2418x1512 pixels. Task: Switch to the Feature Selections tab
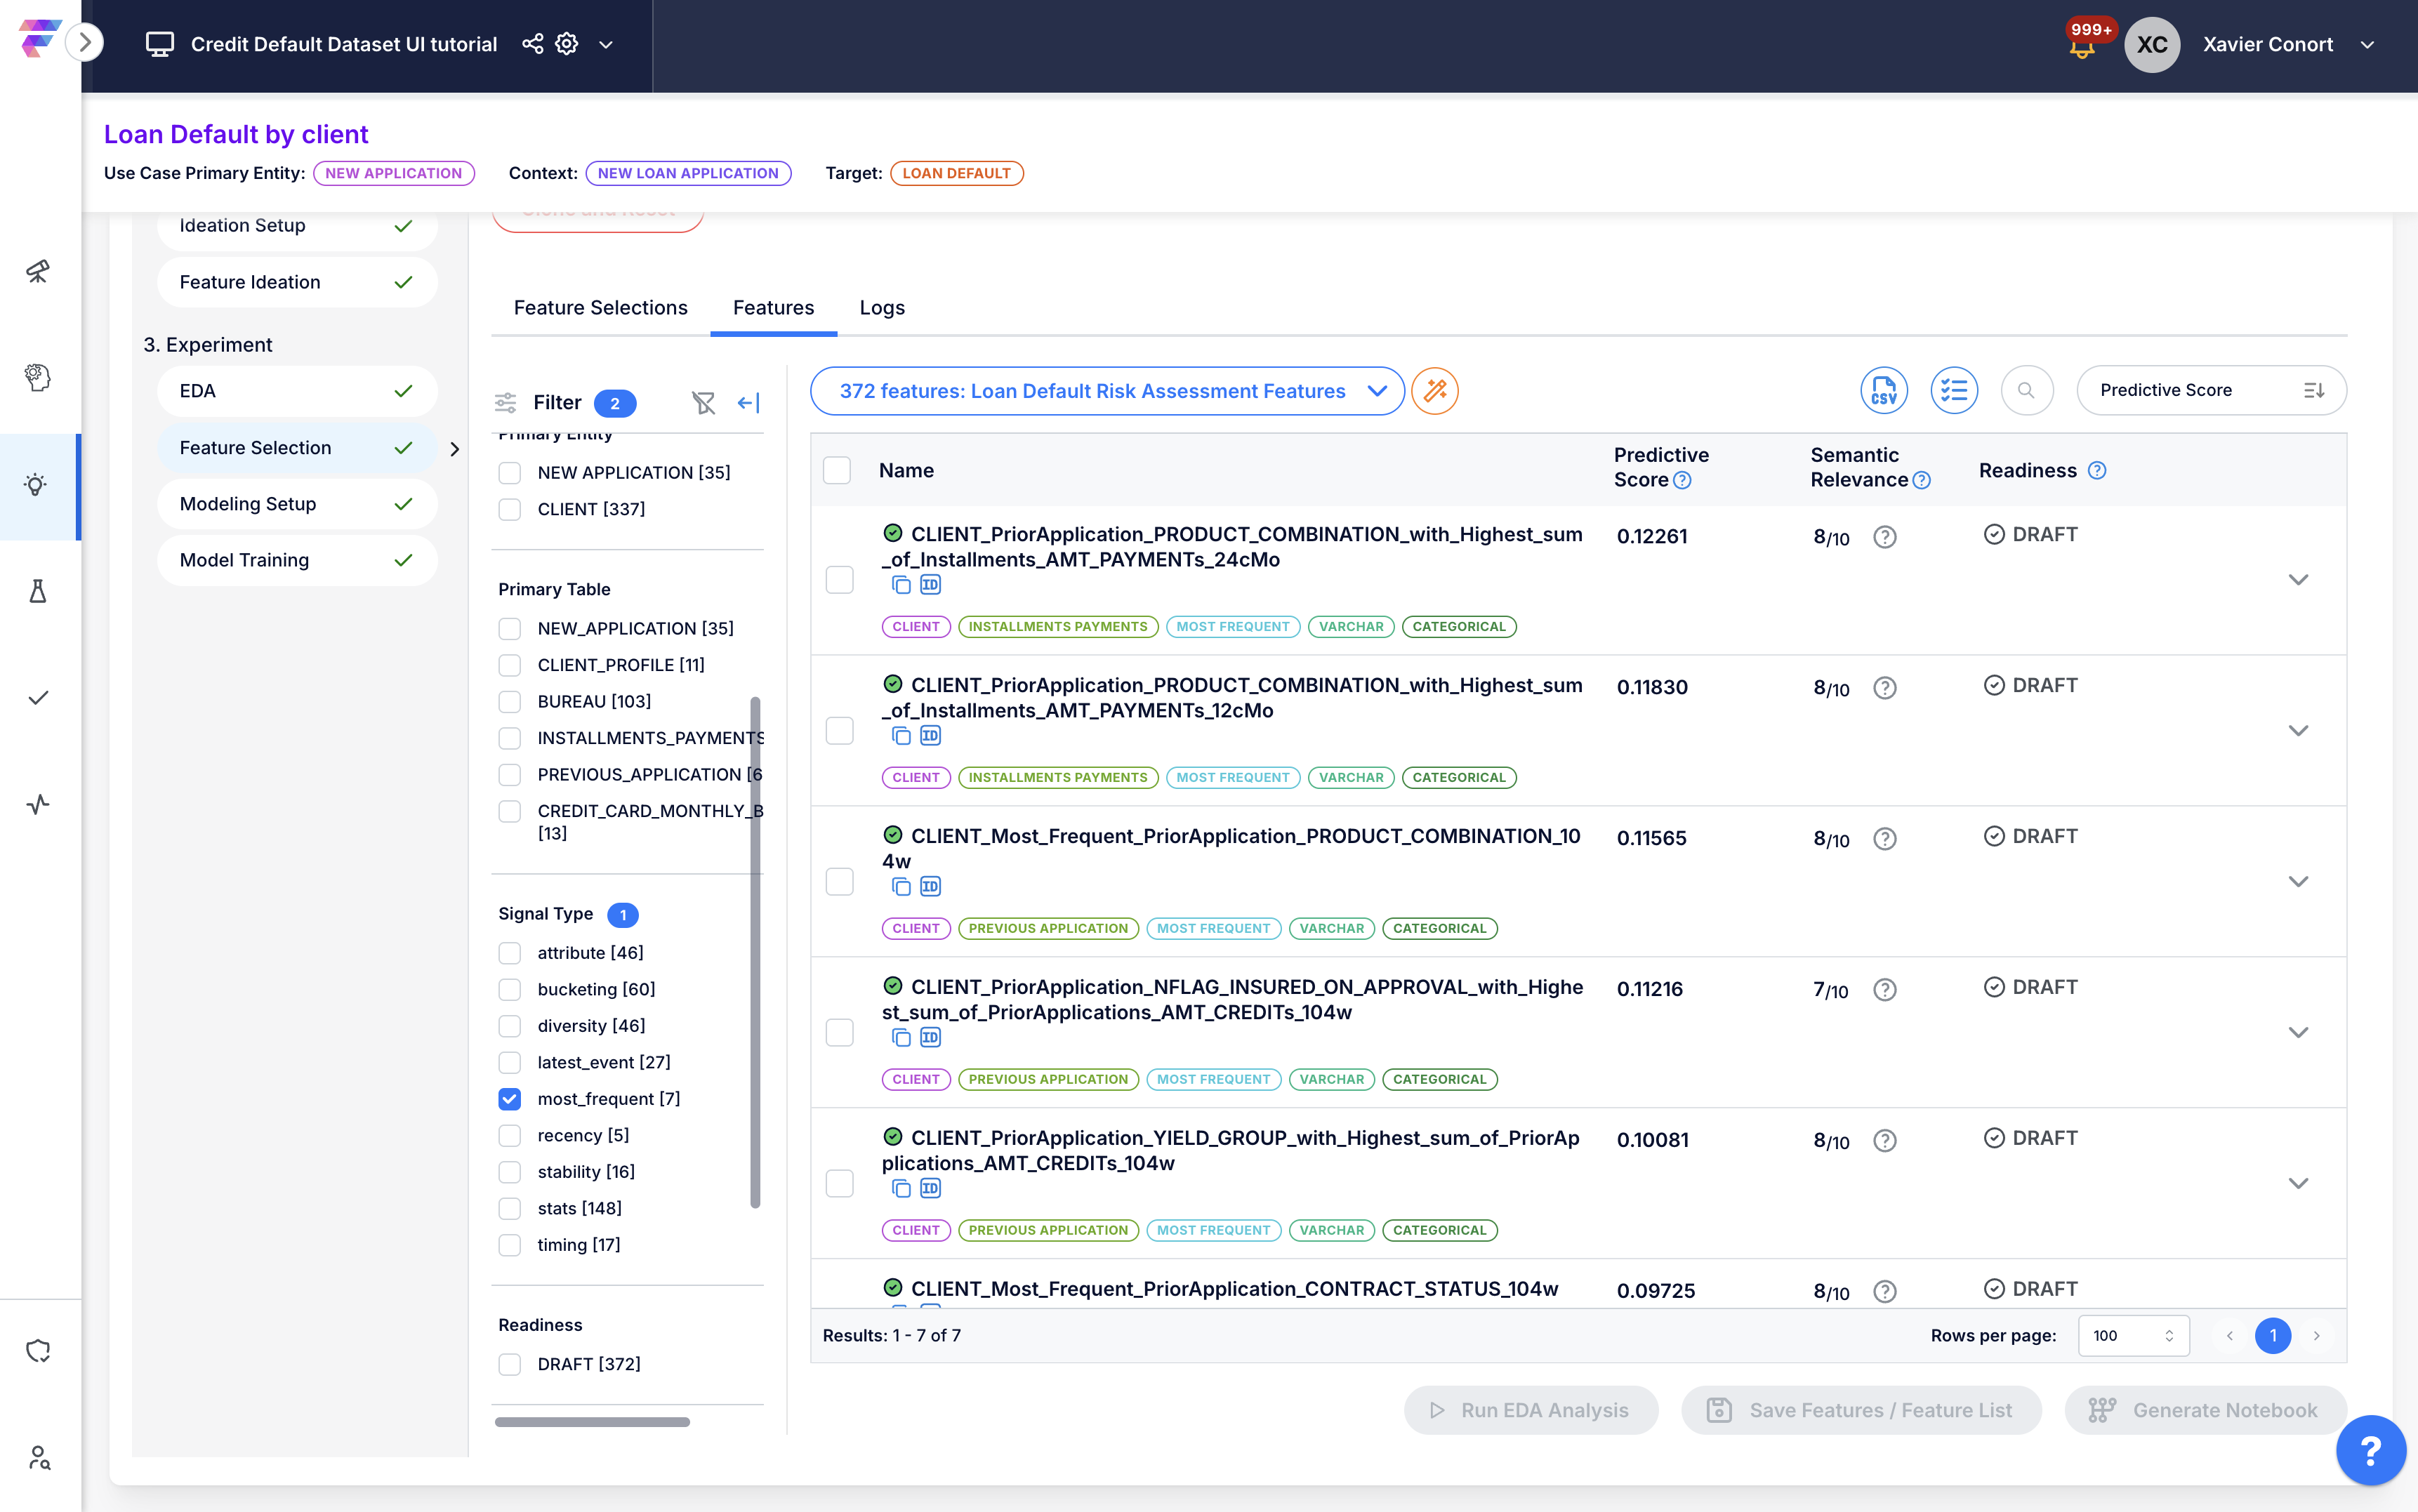[600, 308]
